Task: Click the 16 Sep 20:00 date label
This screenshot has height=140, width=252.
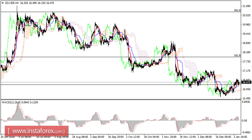Action: 116,137
